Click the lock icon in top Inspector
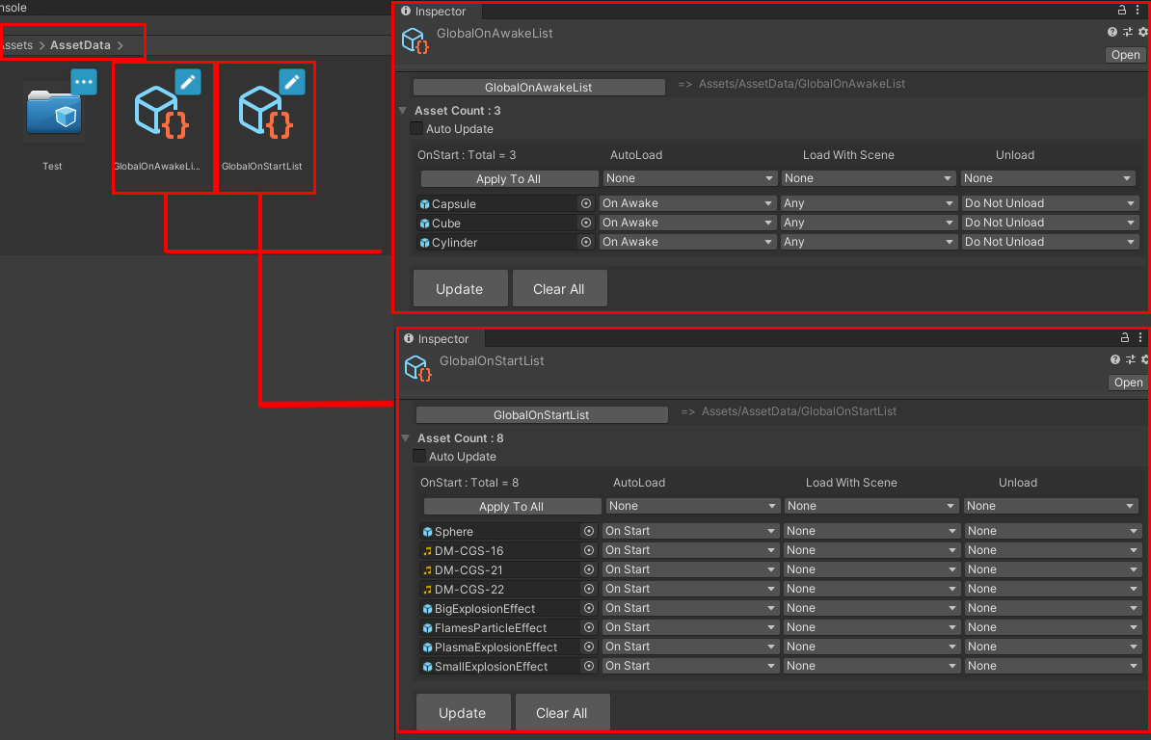Image resolution: width=1151 pixels, height=740 pixels. (x=1121, y=11)
